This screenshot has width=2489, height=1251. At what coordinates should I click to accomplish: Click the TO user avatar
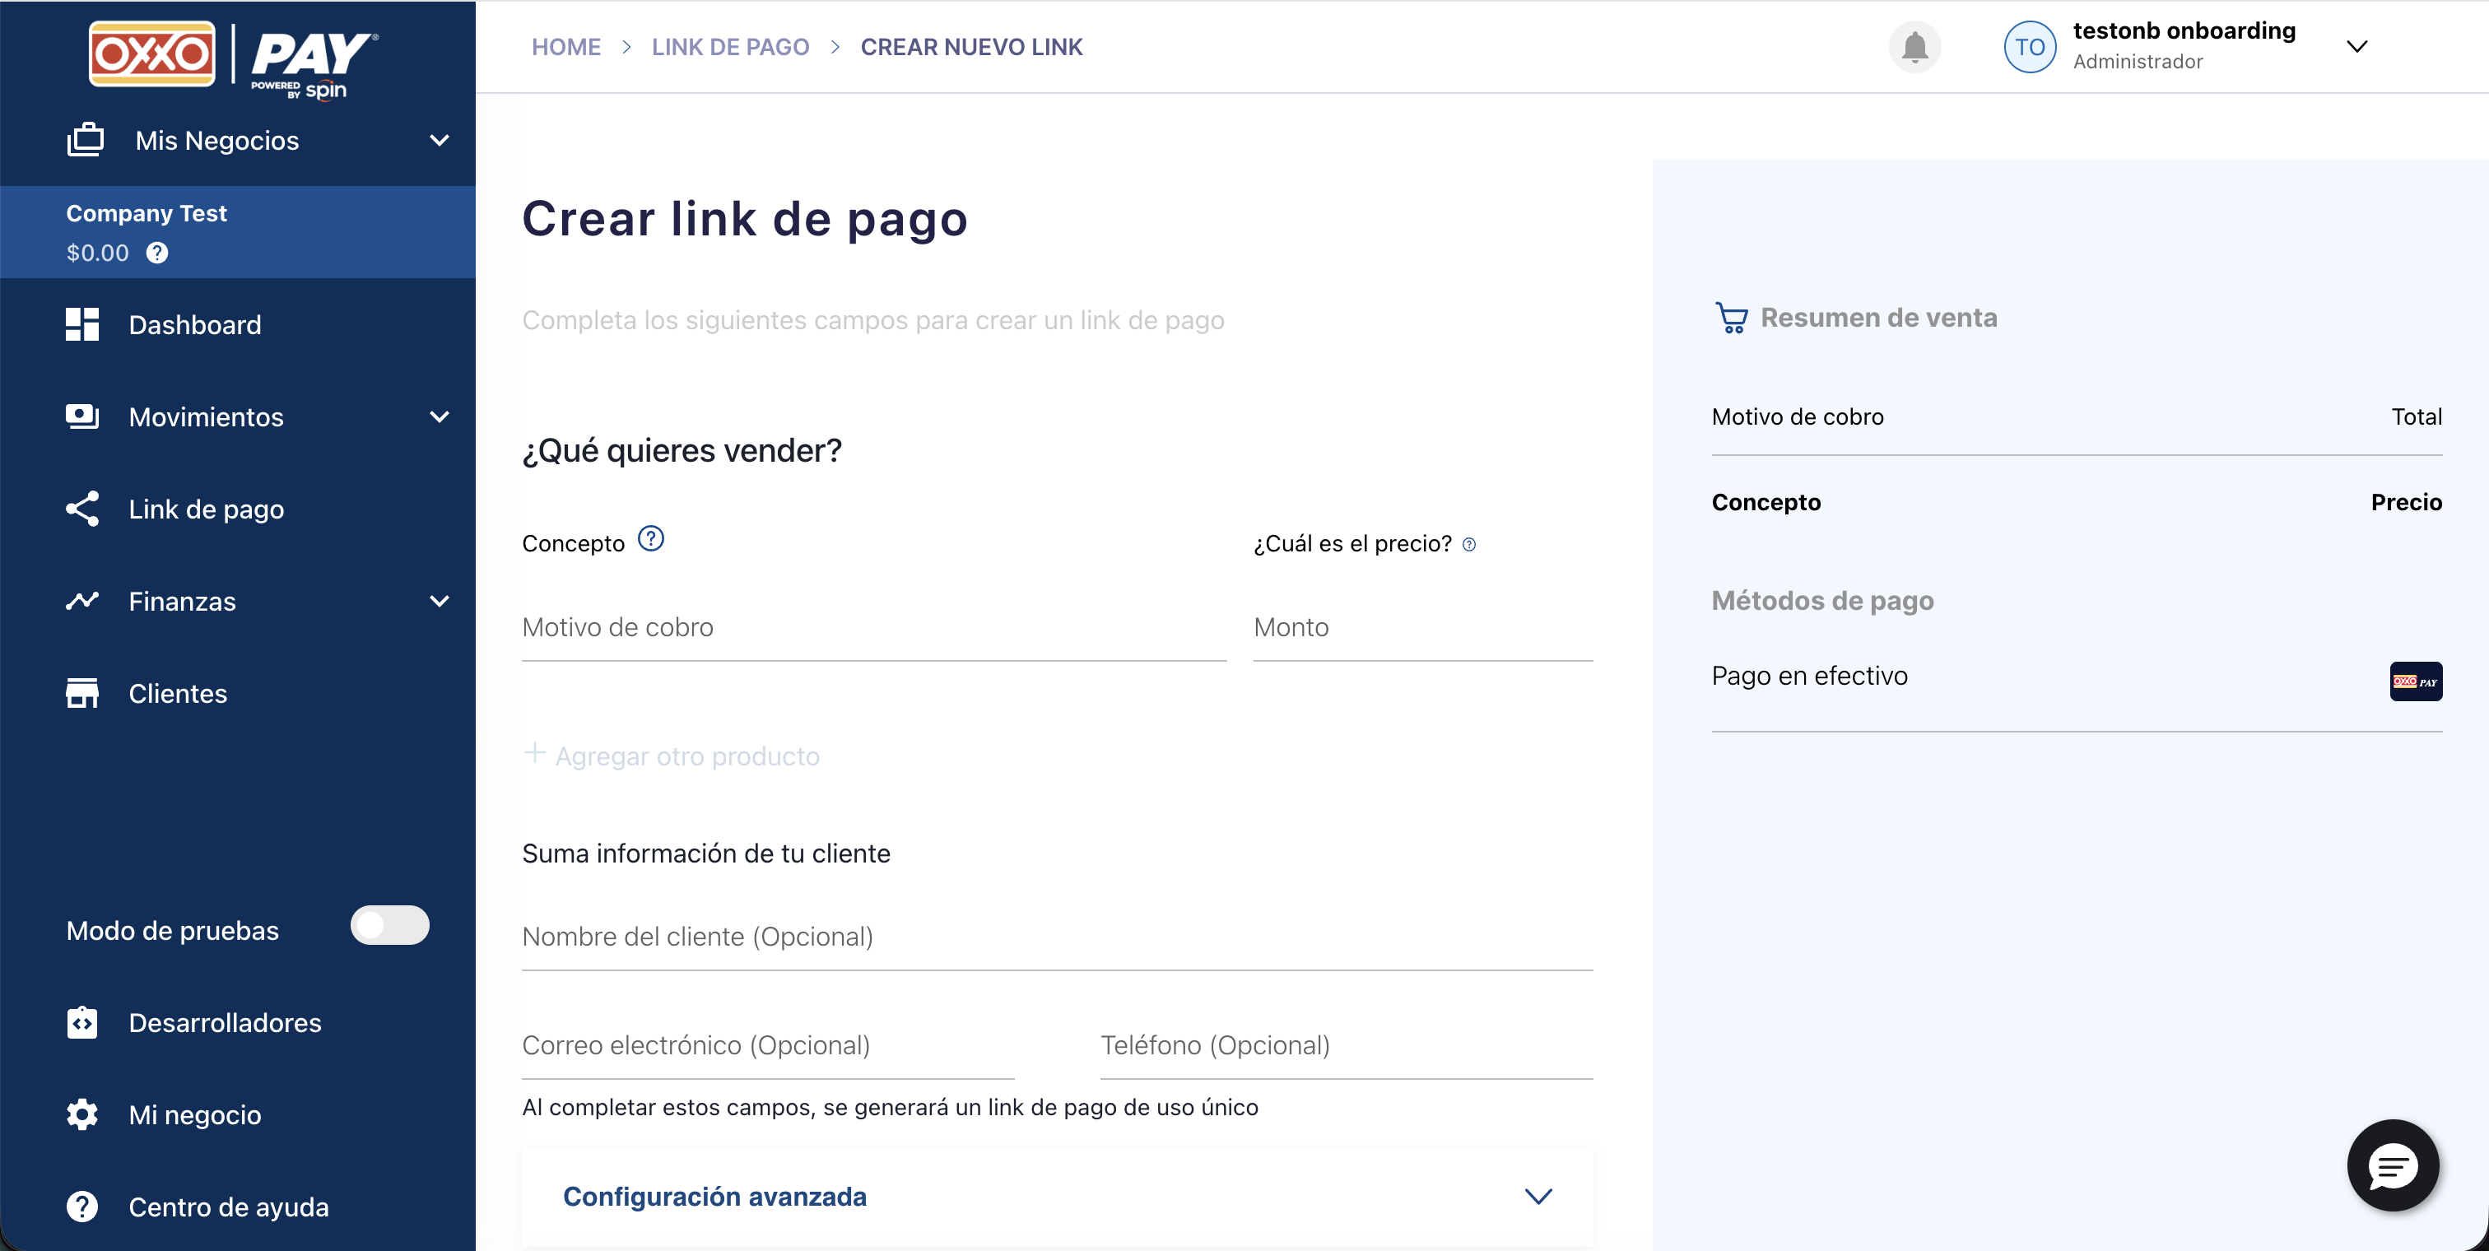tap(2029, 48)
